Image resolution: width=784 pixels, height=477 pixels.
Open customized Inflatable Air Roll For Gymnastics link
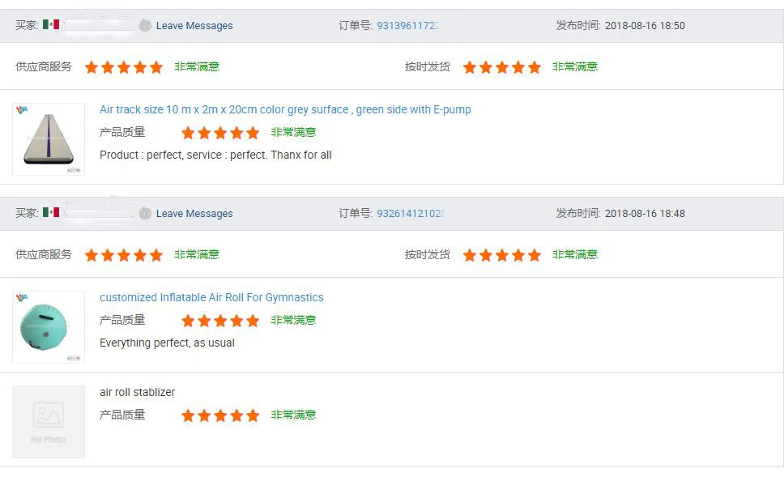pos(211,297)
